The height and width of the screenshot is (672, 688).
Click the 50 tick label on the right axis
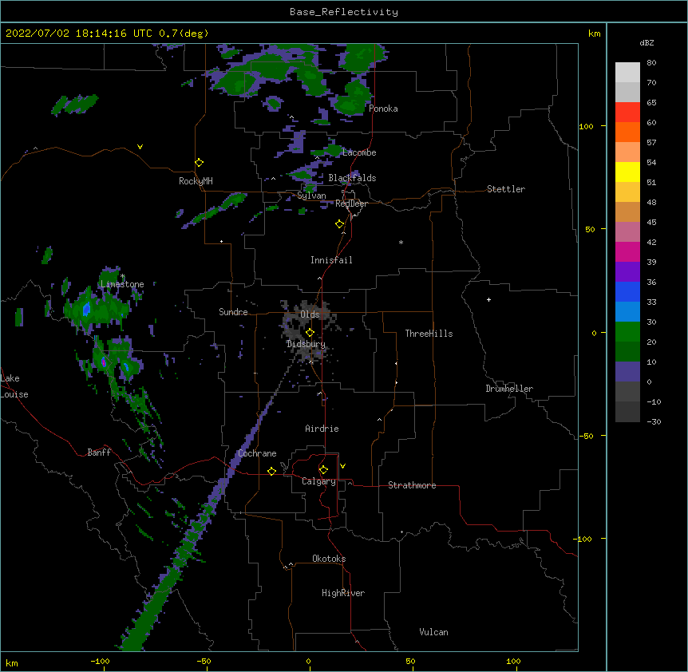pos(590,229)
